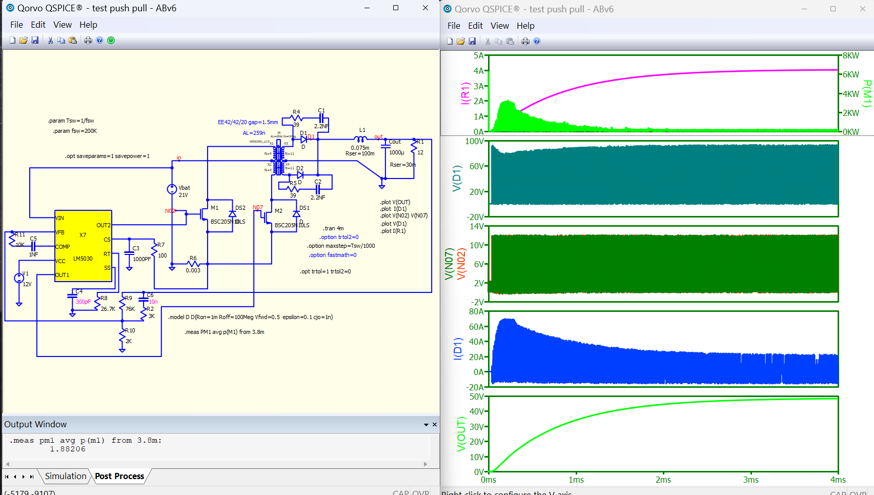Click the New file icon in schematic toolbar
874x495 pixels.
pos(12,40)
